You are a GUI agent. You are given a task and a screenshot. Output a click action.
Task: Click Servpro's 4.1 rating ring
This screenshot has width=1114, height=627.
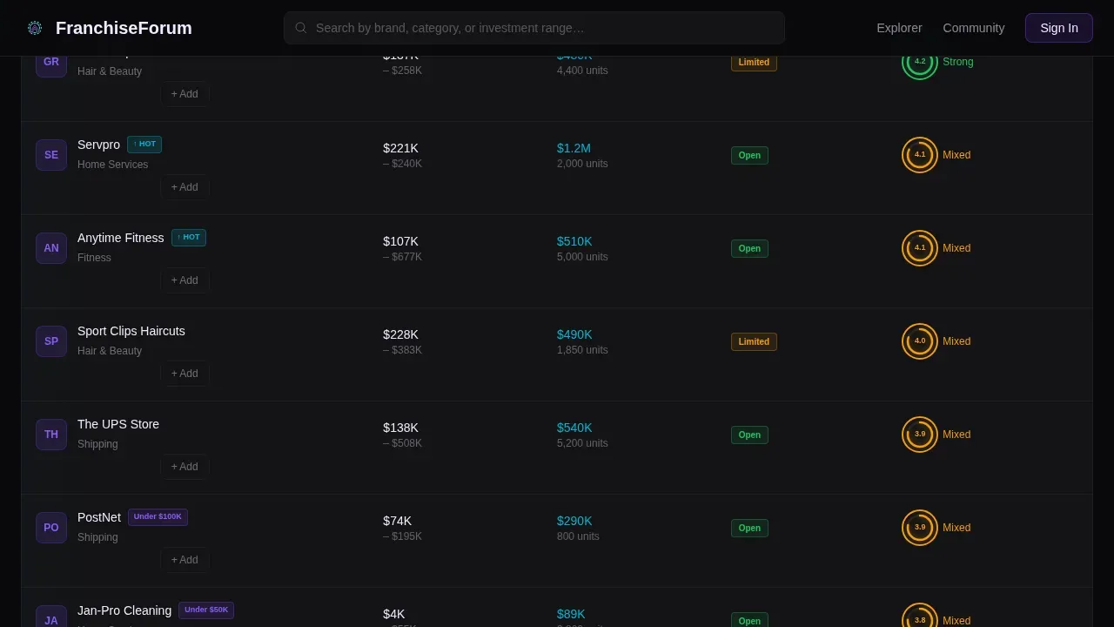(x=920, y=155)
